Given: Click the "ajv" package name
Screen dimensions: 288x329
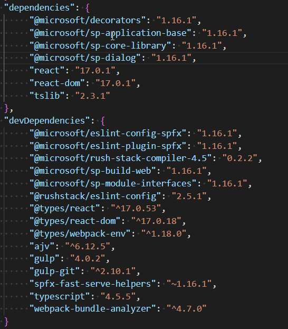Looking at the screenshot, I should (x=42, y=246).
